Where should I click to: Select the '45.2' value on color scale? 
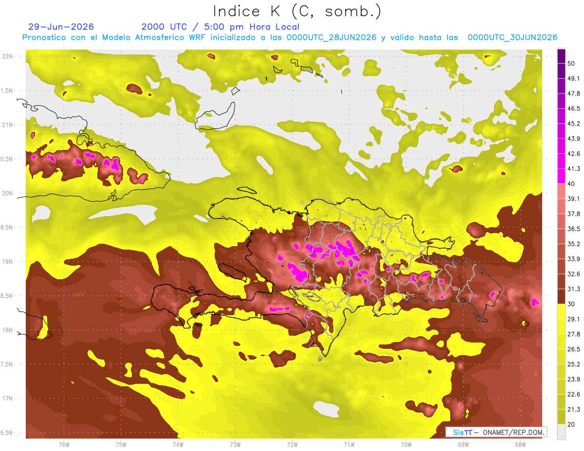pos(573,124)
